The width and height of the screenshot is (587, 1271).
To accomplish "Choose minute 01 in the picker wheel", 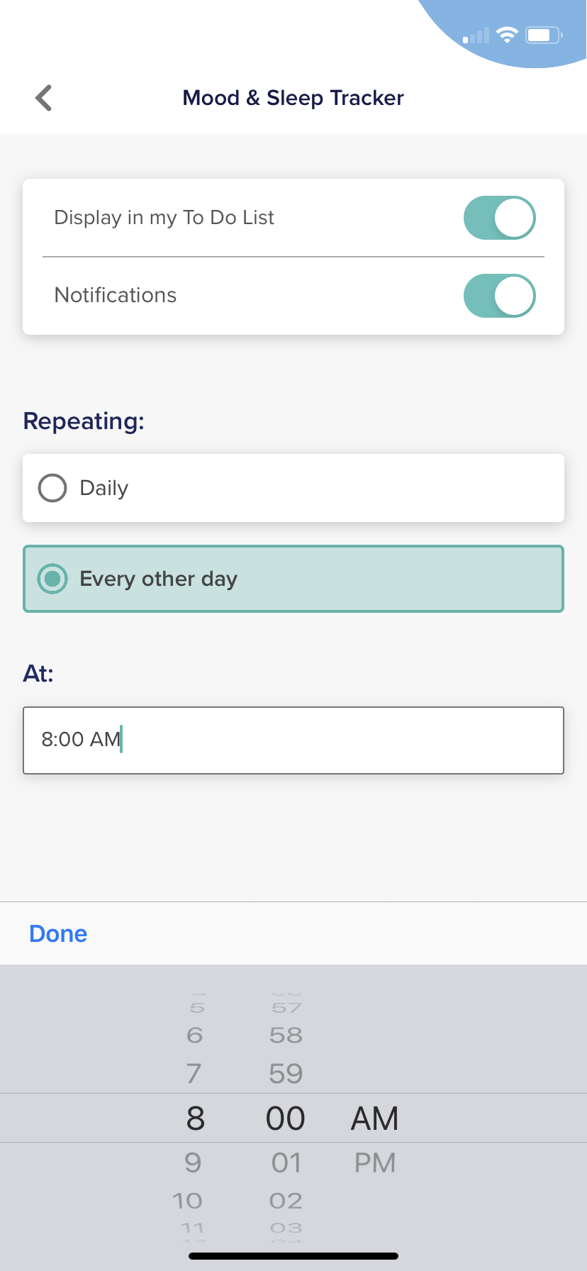I will point(286,1163).
